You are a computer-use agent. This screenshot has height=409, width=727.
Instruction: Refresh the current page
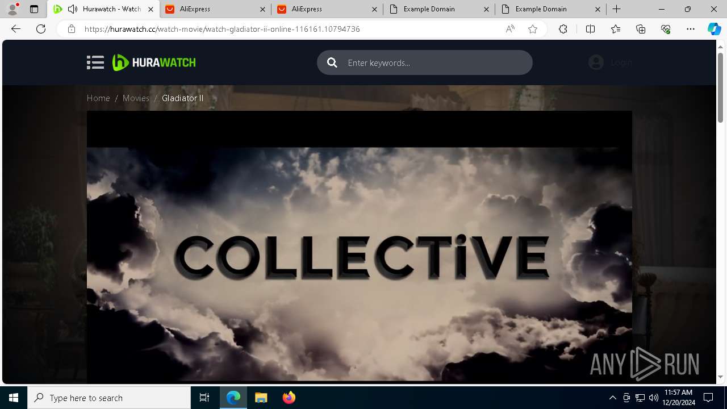click(x=41, y=29)
